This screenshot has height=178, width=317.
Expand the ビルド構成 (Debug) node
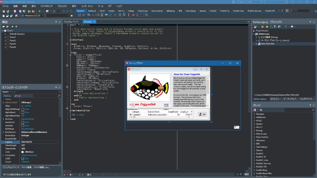pyautogui.click(x=256, y=37)
